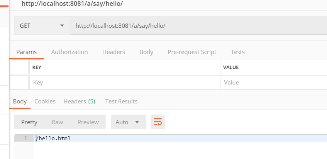Go to the Pre-request Script tab
327x159 pixels.
[192, 52]
